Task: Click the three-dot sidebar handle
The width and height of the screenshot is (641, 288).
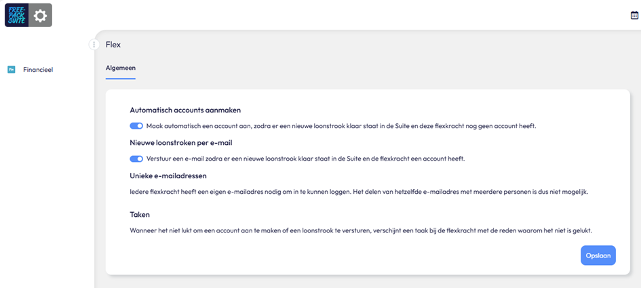Action: [x=94, y=44]
